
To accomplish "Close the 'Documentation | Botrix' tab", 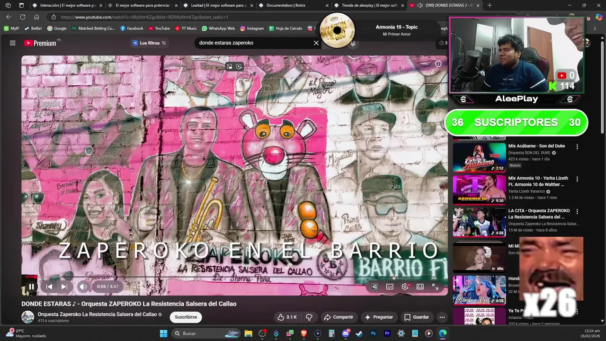I will pos(327,6).
